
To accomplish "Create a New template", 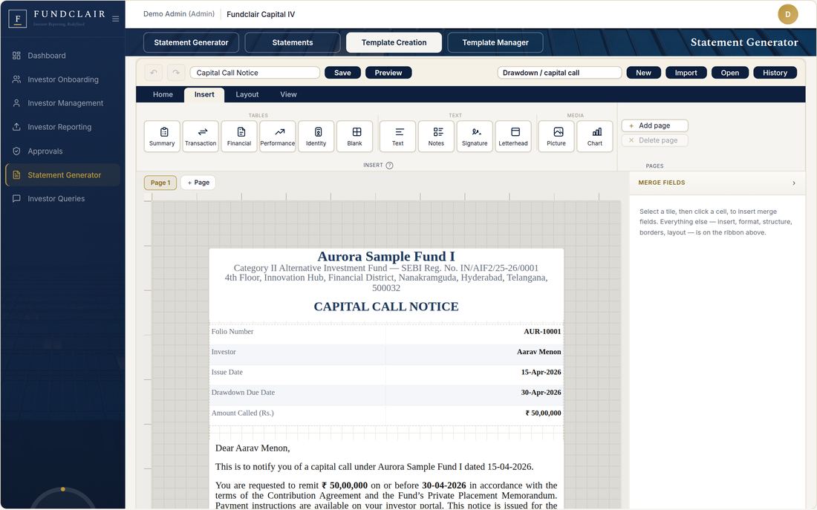I will click(643, 73).
